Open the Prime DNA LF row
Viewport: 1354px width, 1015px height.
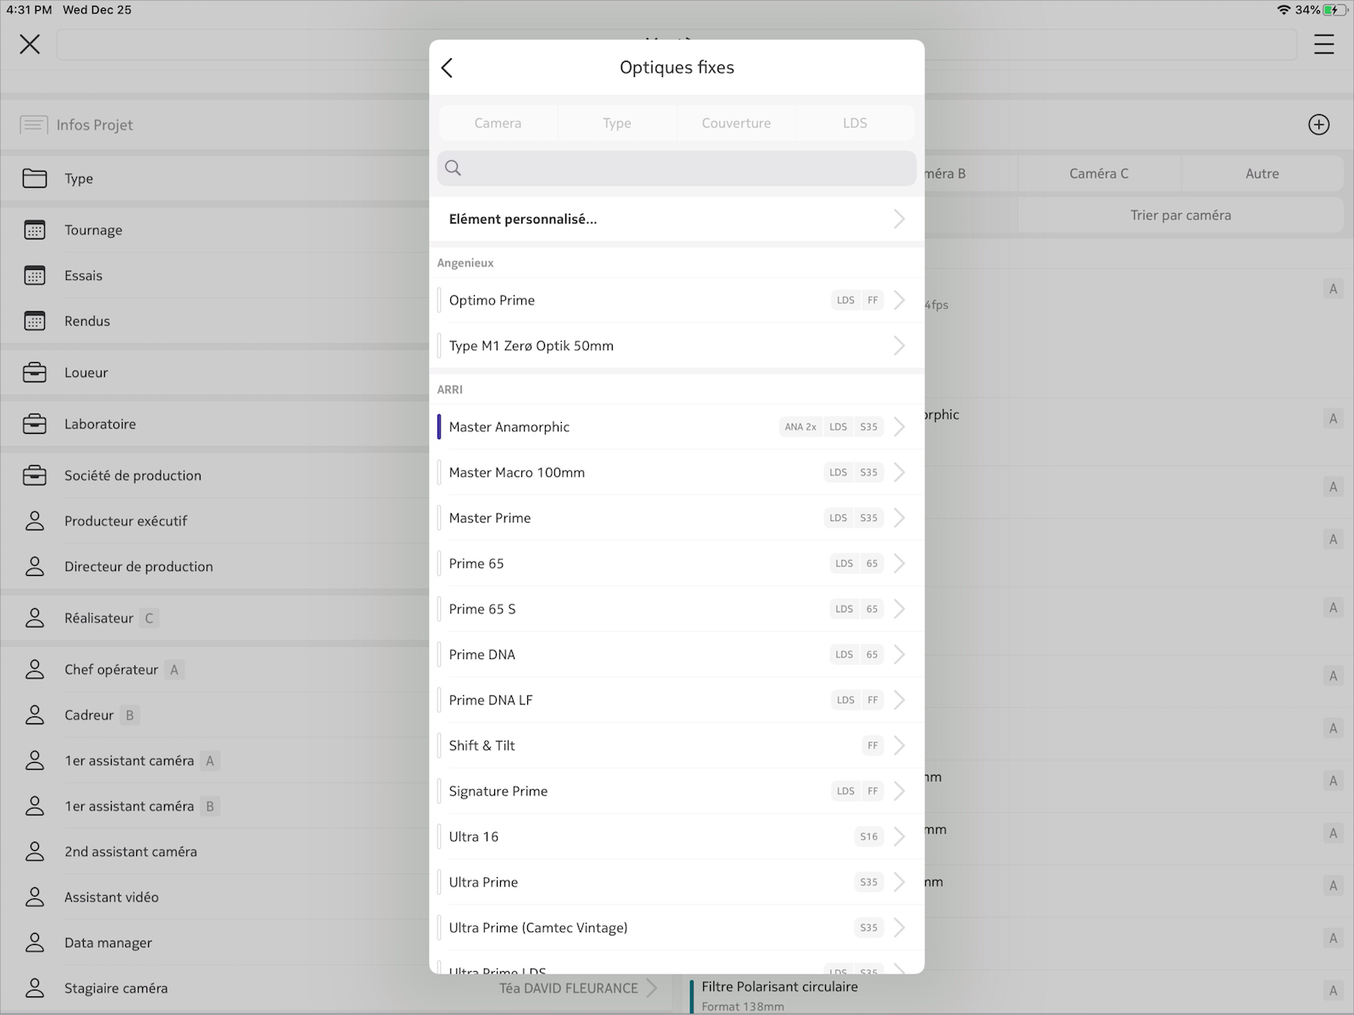pos(677,700)
